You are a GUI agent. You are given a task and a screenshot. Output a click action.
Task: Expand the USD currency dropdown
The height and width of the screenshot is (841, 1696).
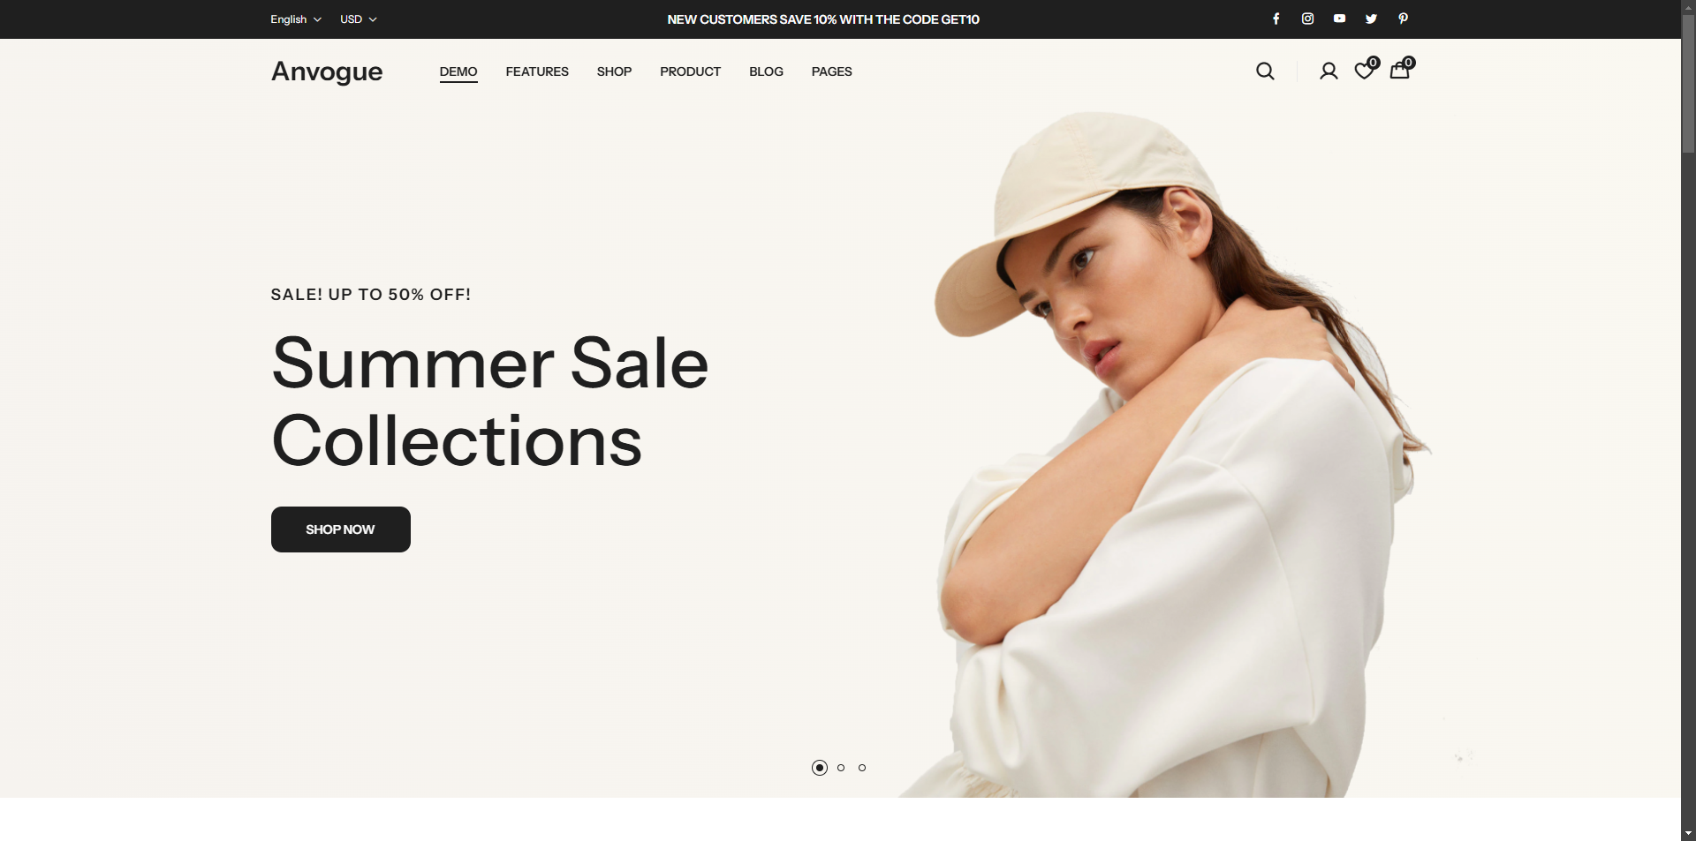359,19
